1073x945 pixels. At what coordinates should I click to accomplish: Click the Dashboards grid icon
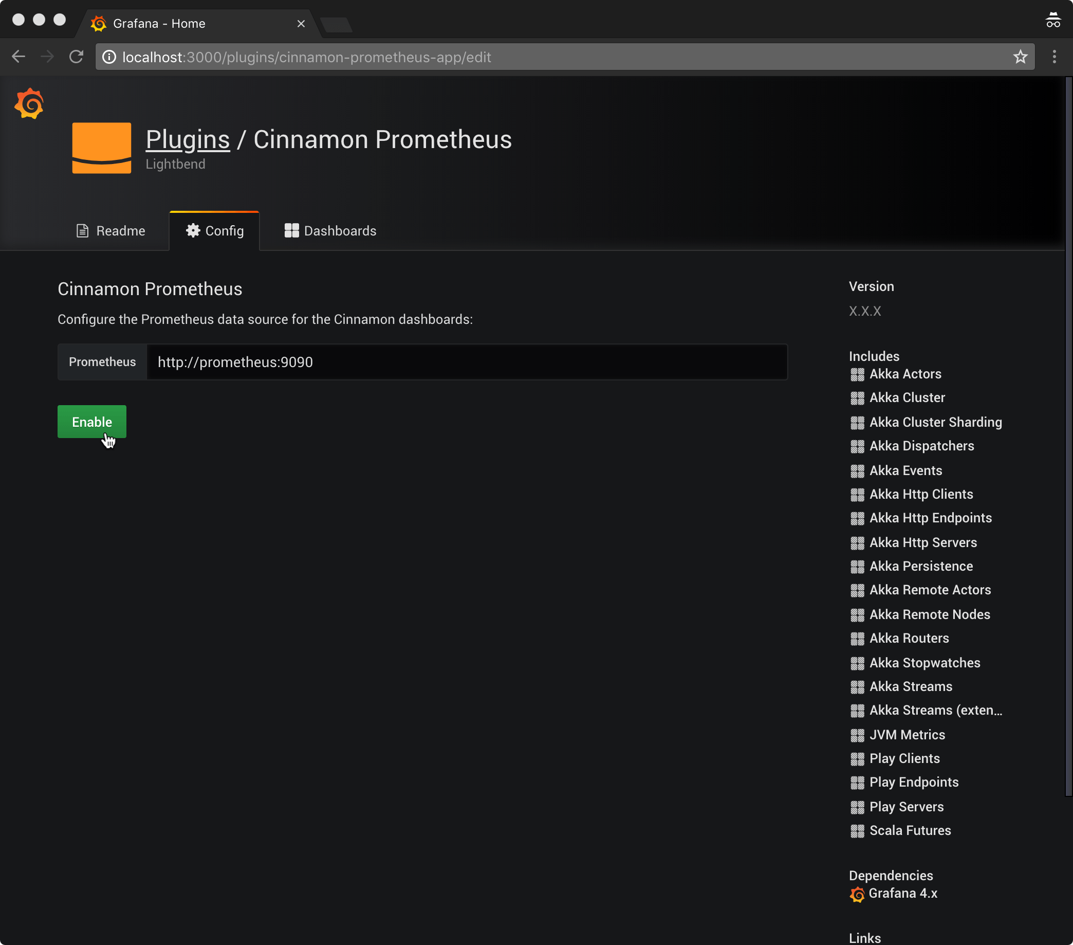pyautogui.click(x=291, y=231)
